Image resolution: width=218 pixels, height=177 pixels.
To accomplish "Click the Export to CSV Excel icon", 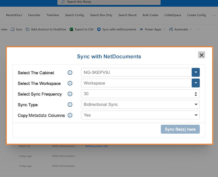I will [x=71, y=29].
